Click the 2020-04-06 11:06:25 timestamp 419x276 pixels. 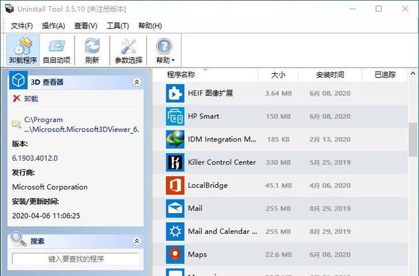(x=46, y=215)
